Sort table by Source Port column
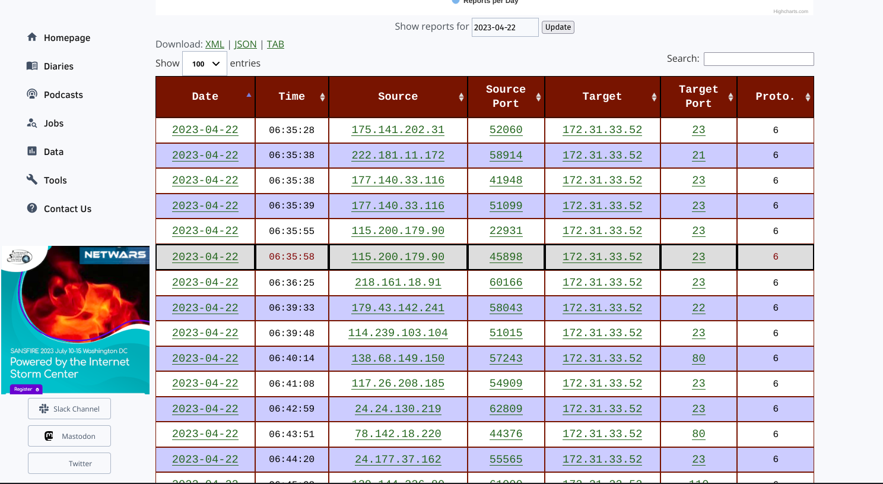Viewport: 883px width, 484px height. (506, 96)
